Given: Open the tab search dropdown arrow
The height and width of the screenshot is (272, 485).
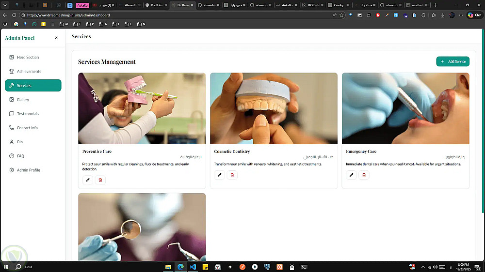Looking at the screenshot, I should tap(5, 5).
